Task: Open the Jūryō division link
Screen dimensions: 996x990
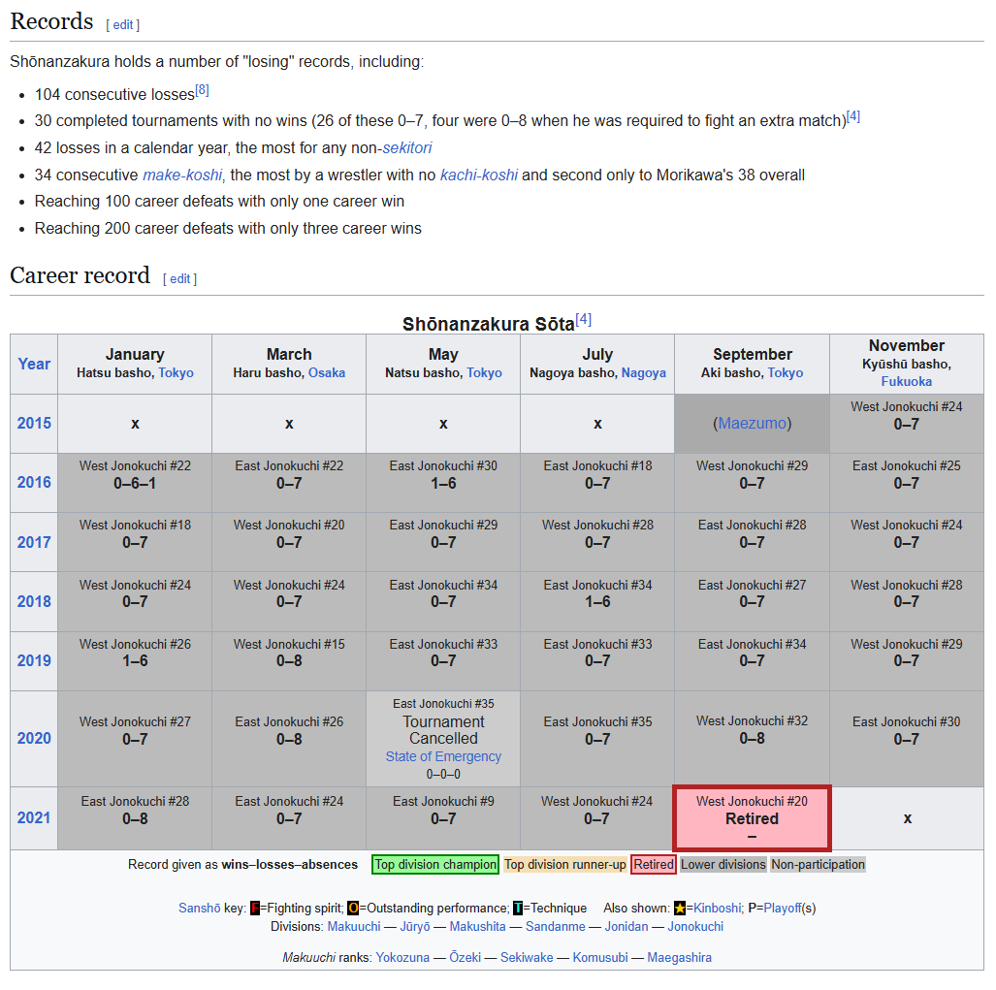Action: click(x=415, y=927)
